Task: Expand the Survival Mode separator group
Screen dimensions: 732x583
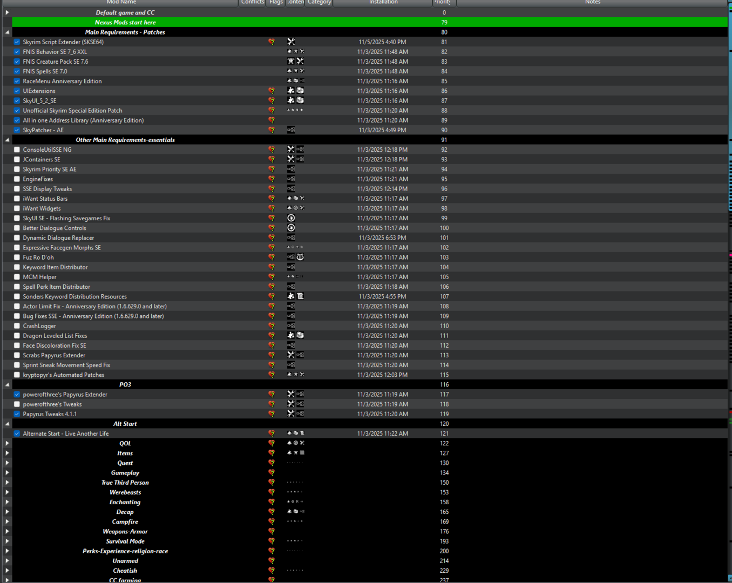Action: (7, 541)
